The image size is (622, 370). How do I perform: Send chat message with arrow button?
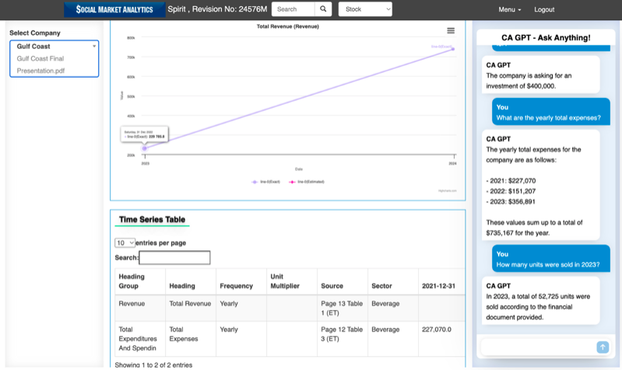pos(602,347)
